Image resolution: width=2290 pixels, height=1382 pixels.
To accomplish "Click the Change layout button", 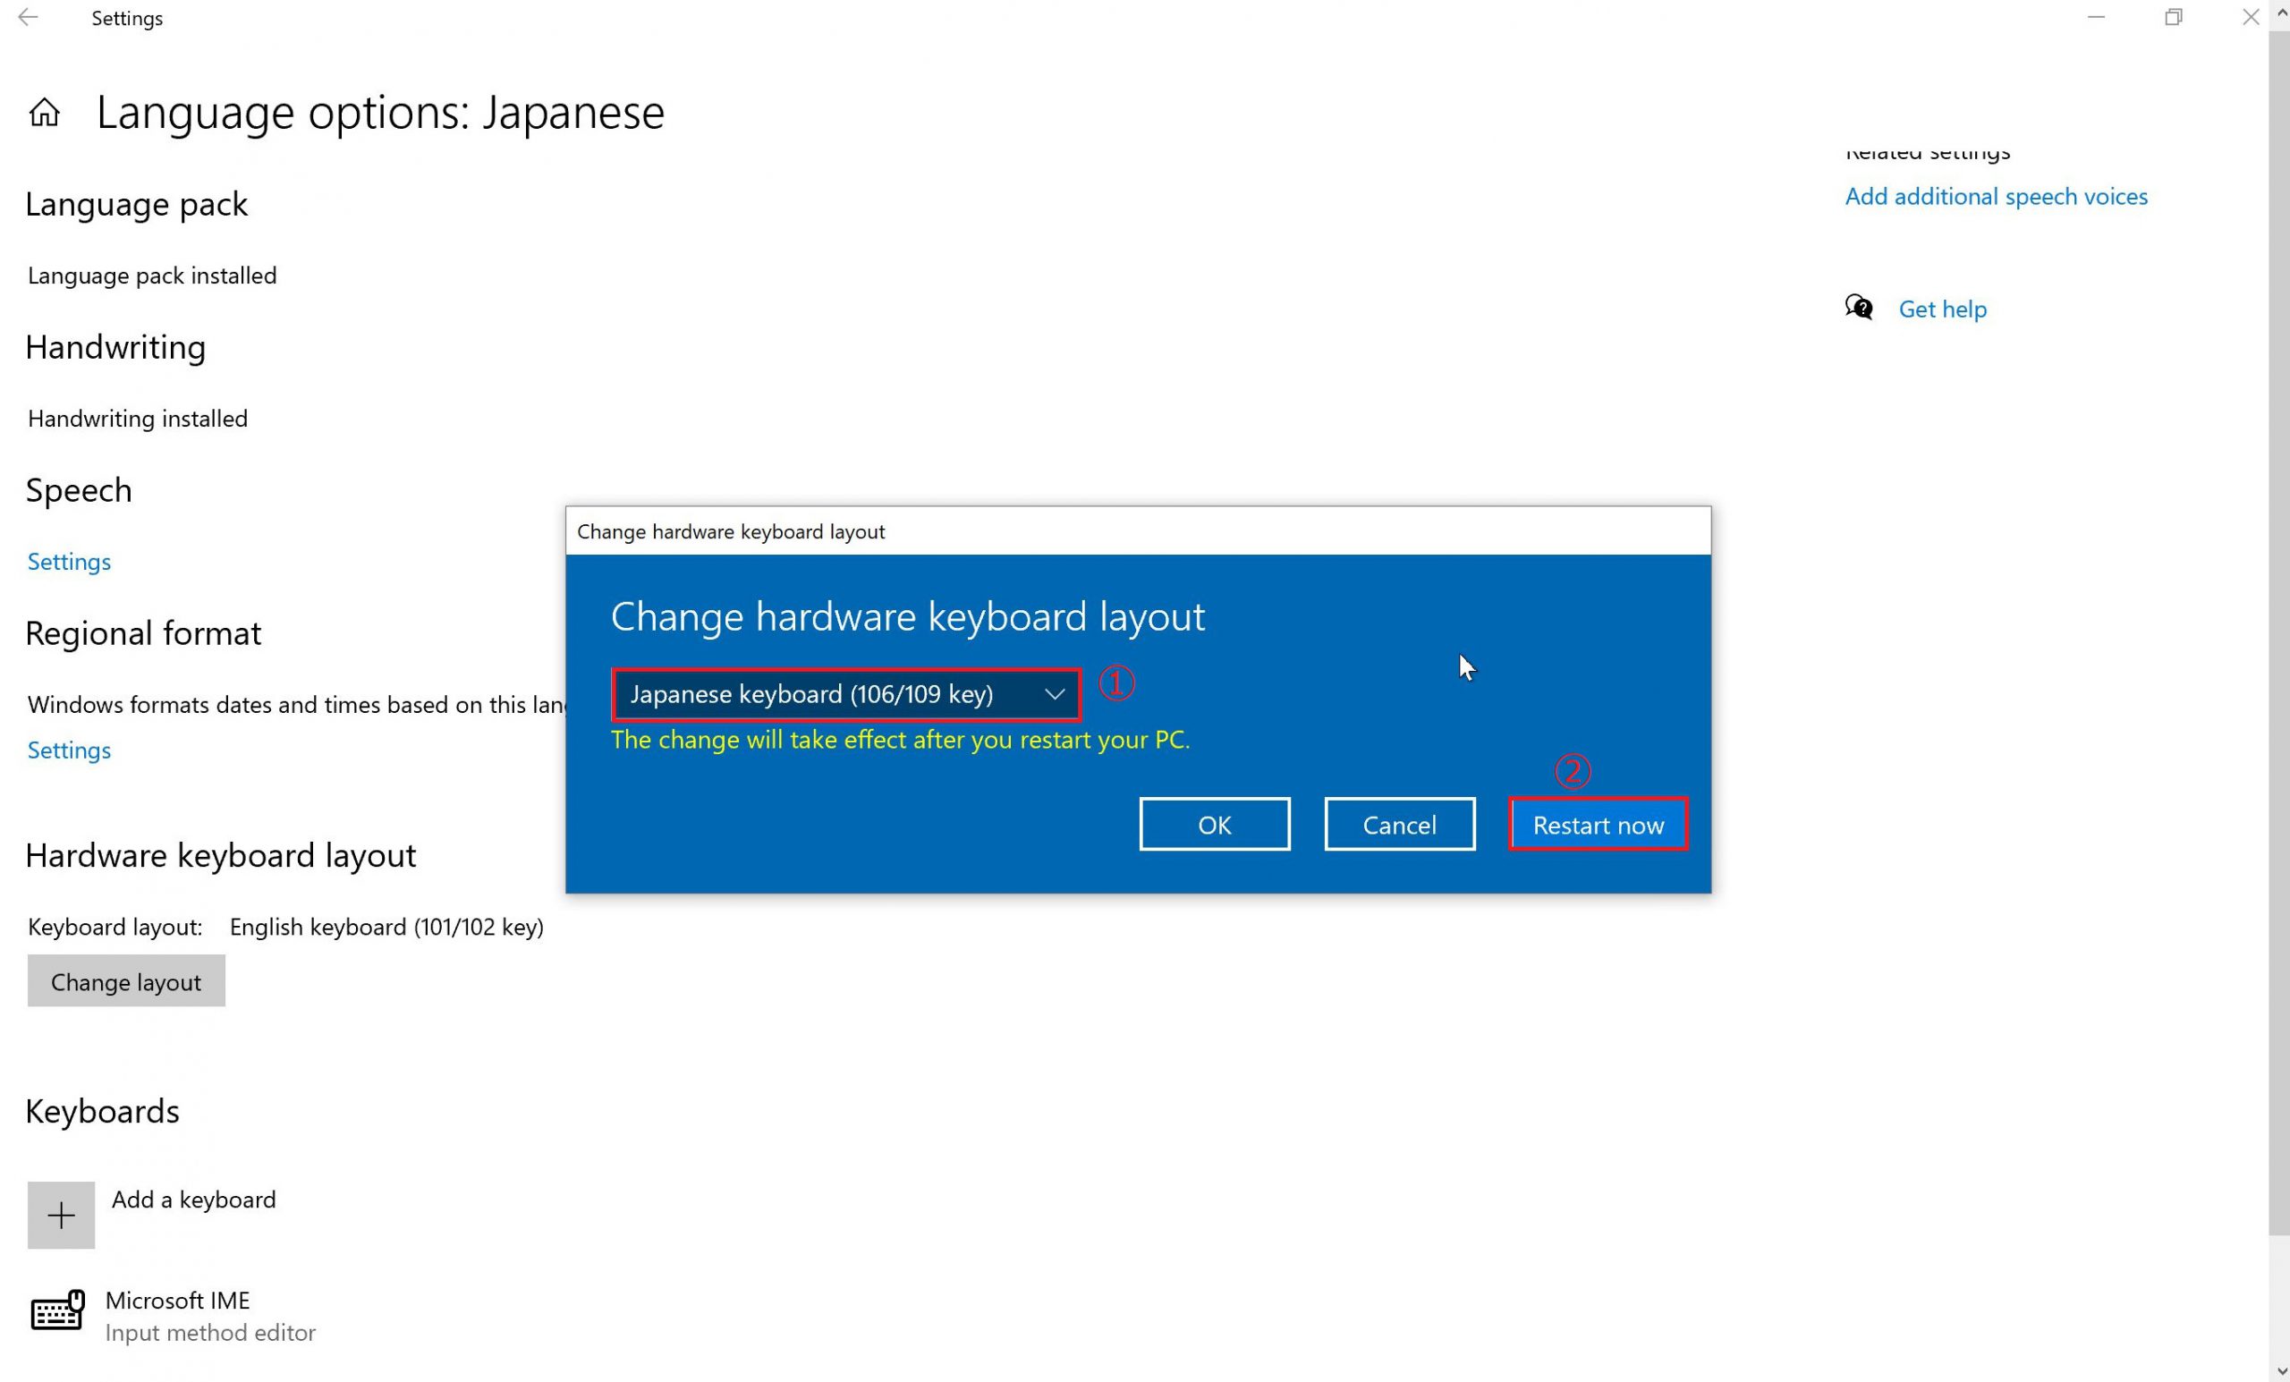I will point(126,981).
